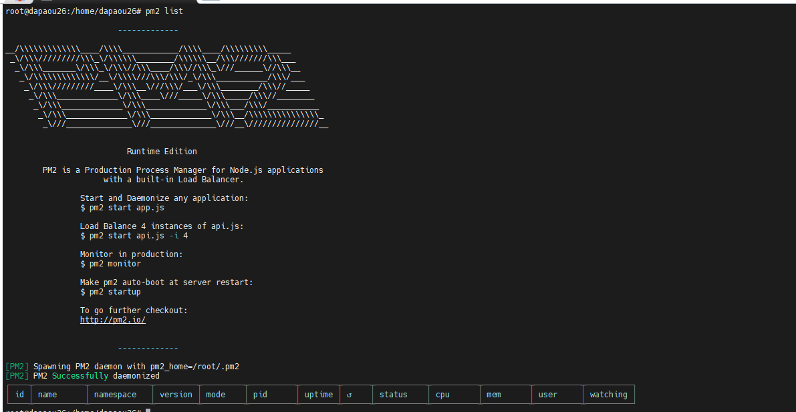Screen dimensions: 796x412
Task: Click the 'pm2 list' command text
Action: click(164, 11)
